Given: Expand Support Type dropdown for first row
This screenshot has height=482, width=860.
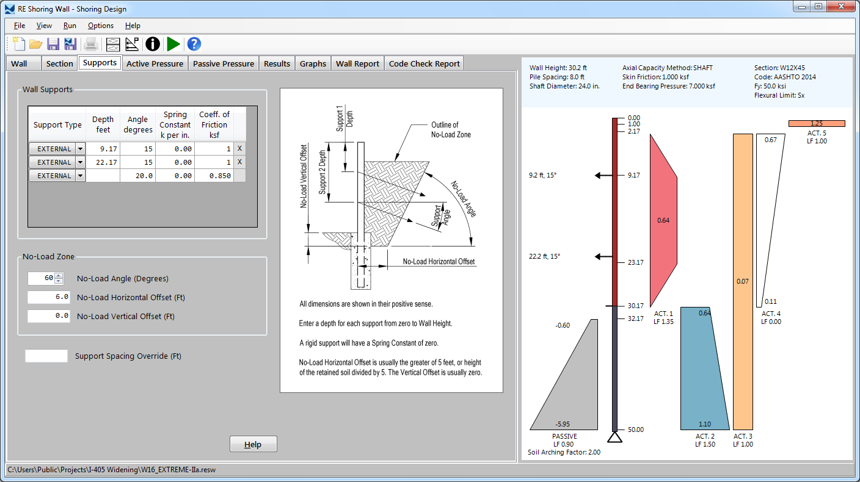Looking at the screenshot, I should pyautogui.click(x=80, y=149).
